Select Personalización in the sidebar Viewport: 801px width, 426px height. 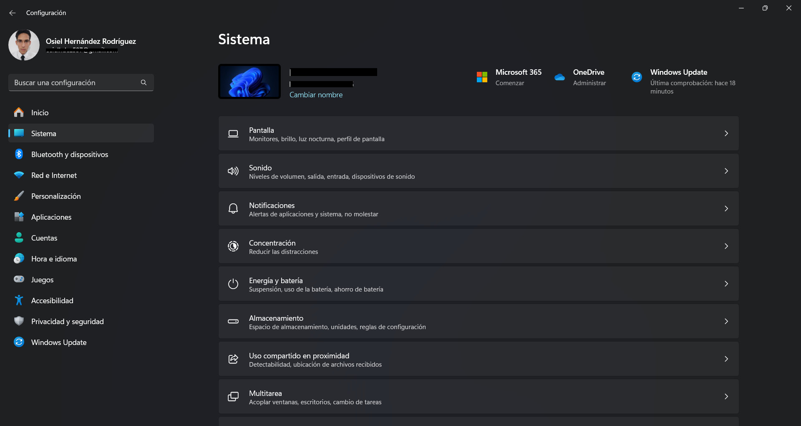(x=56, y=196)
